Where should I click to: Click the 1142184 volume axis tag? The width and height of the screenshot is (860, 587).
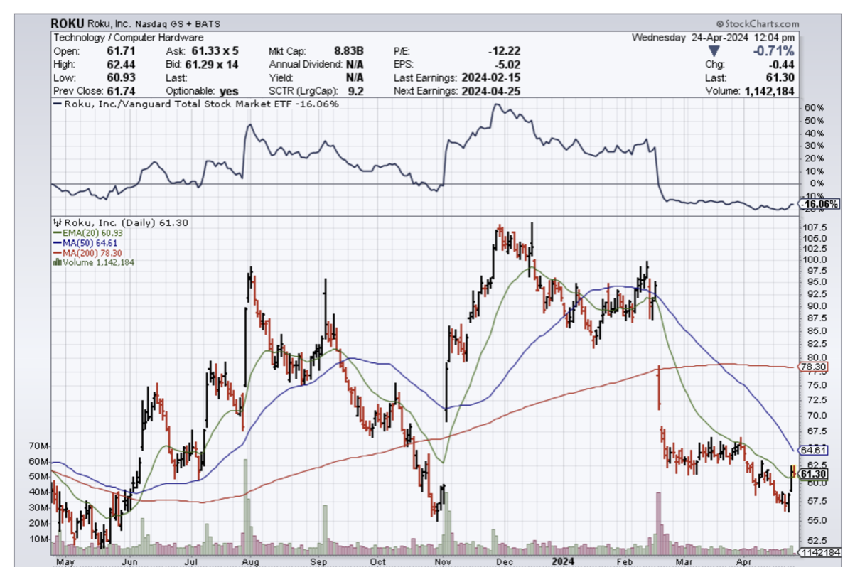coord(819,552)
